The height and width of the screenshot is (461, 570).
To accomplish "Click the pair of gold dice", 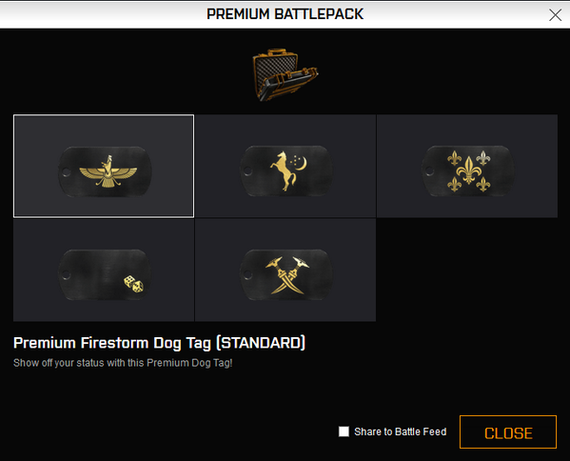I will (133, 284).
